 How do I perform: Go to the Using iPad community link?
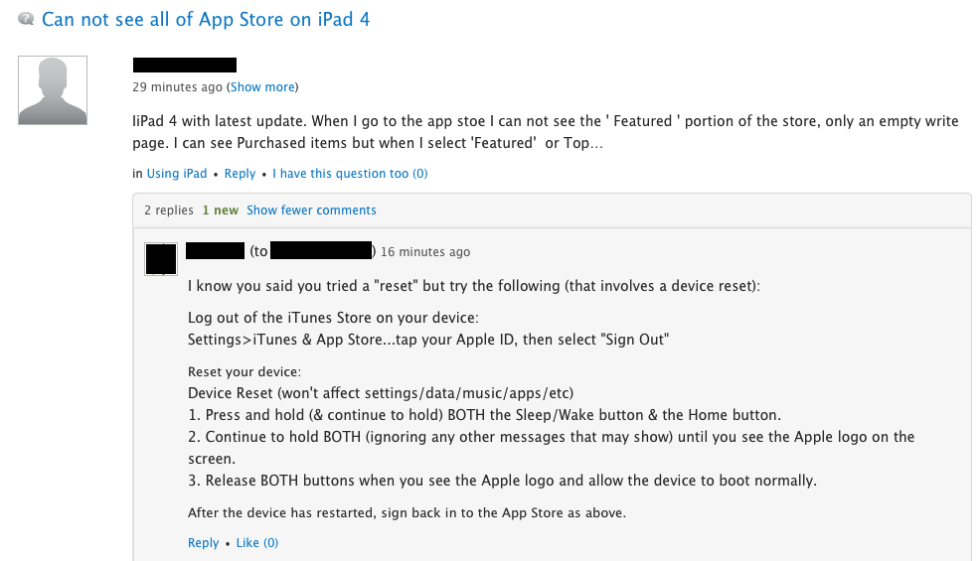coord(177,174)
